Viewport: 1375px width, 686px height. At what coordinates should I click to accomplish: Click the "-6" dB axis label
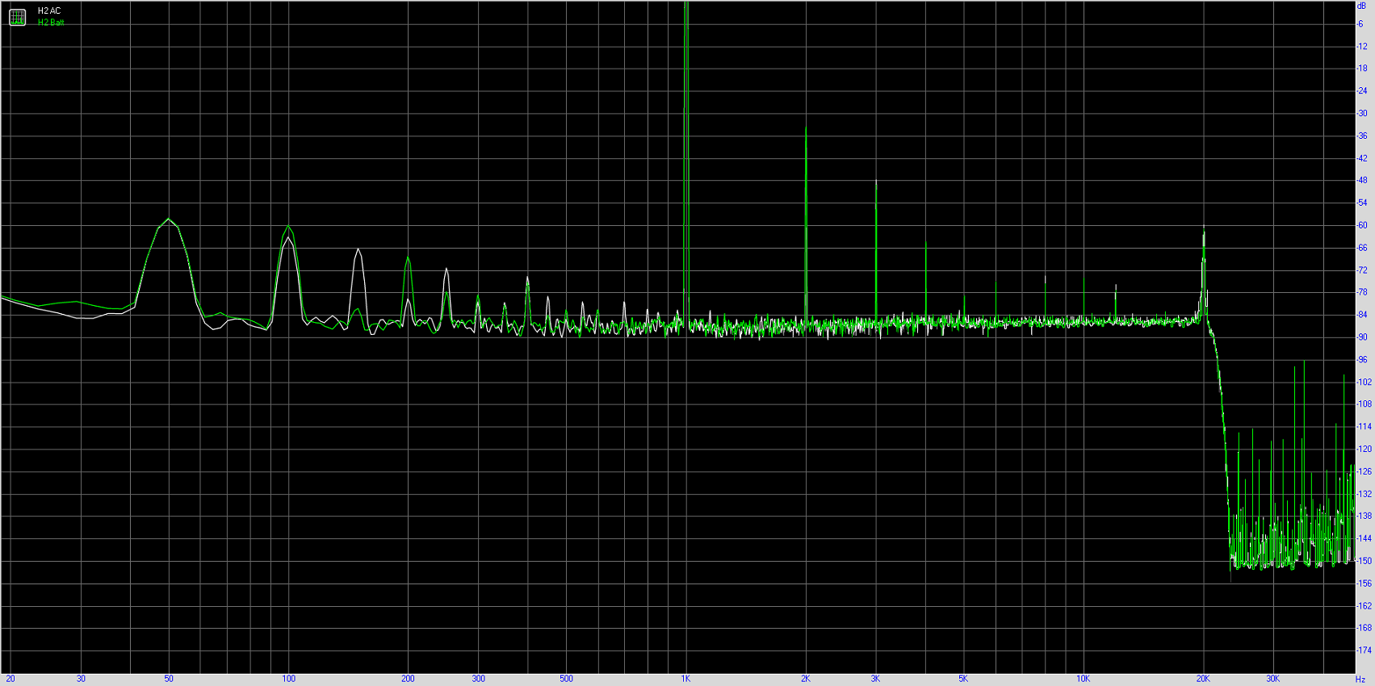point(1360,24)
